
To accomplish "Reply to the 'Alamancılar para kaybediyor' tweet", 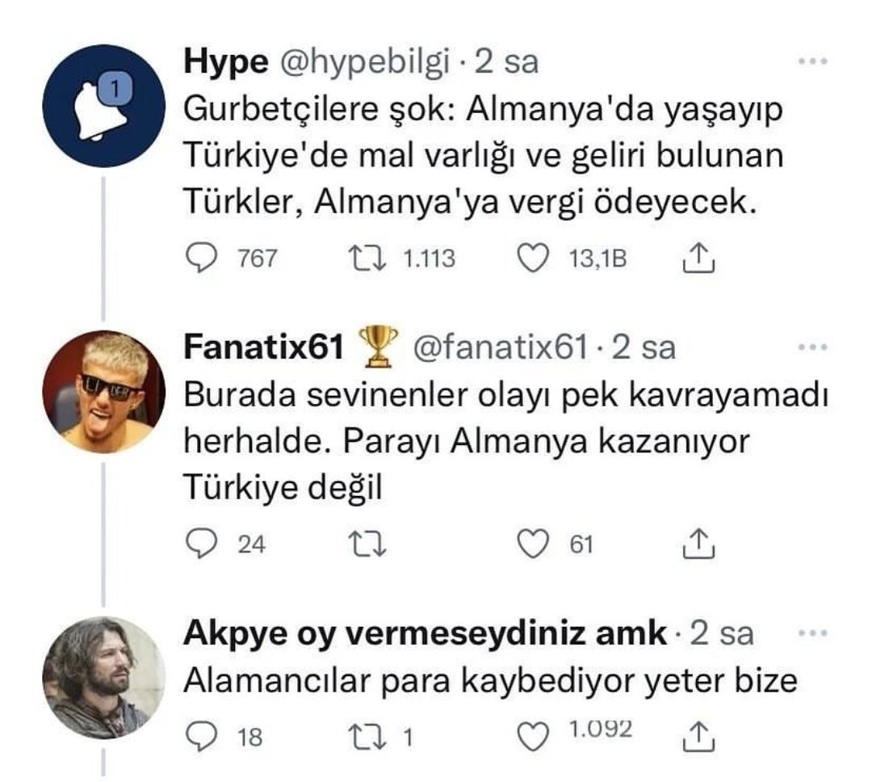I will pos(199,734).
